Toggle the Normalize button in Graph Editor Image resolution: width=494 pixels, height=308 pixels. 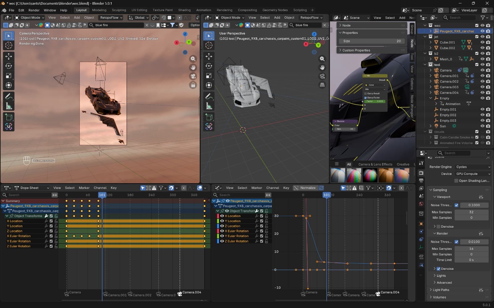(x=305, y=188)
